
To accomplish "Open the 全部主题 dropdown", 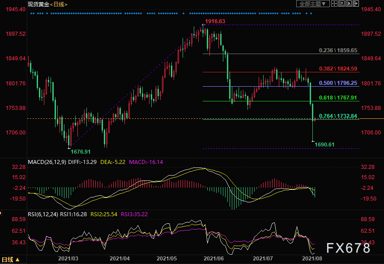I will [313, 4].
